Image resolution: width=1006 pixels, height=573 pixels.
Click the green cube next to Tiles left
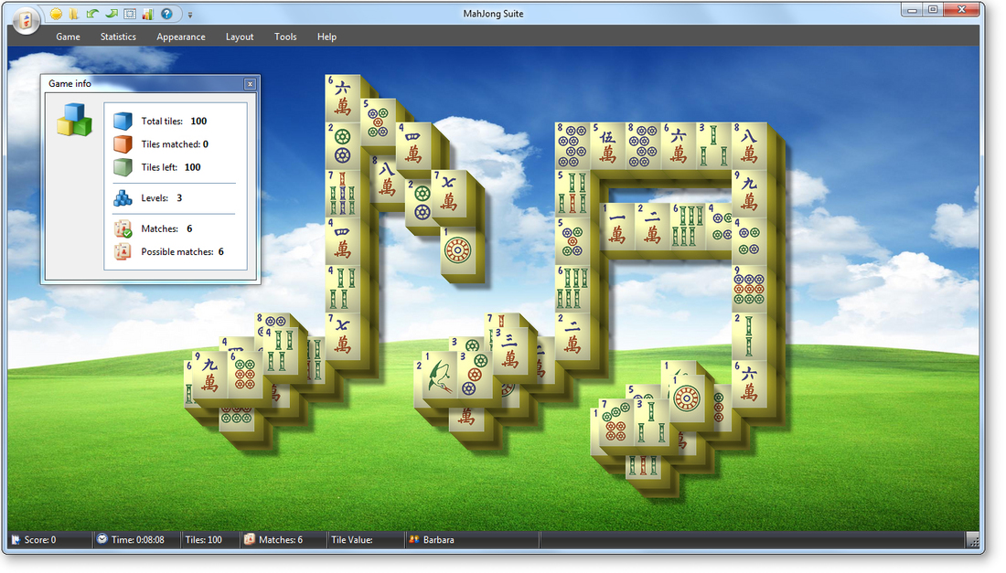(x=123, y=167)
